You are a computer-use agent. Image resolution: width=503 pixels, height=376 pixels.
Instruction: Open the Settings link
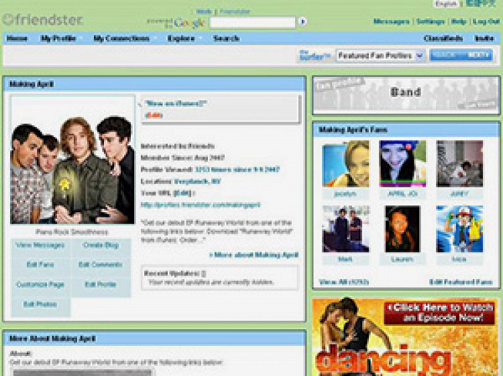[x=430, y=22]
